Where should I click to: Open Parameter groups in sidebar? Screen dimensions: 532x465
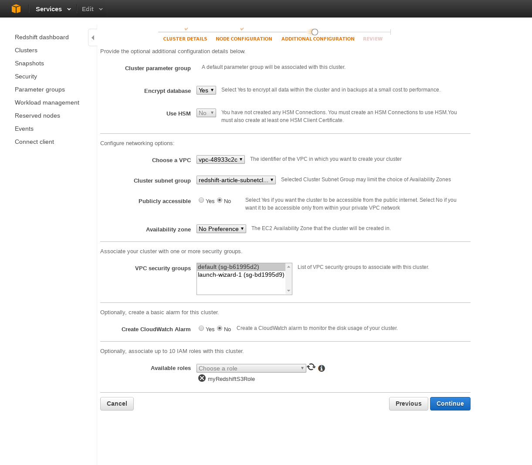(x=40, y=89)
